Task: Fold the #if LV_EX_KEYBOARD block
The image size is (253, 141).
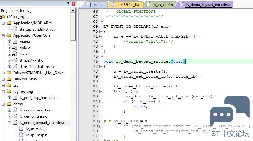Action: coord(101,121)
